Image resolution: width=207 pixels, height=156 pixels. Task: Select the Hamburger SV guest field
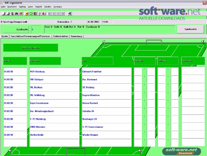[x=107, y=119]
